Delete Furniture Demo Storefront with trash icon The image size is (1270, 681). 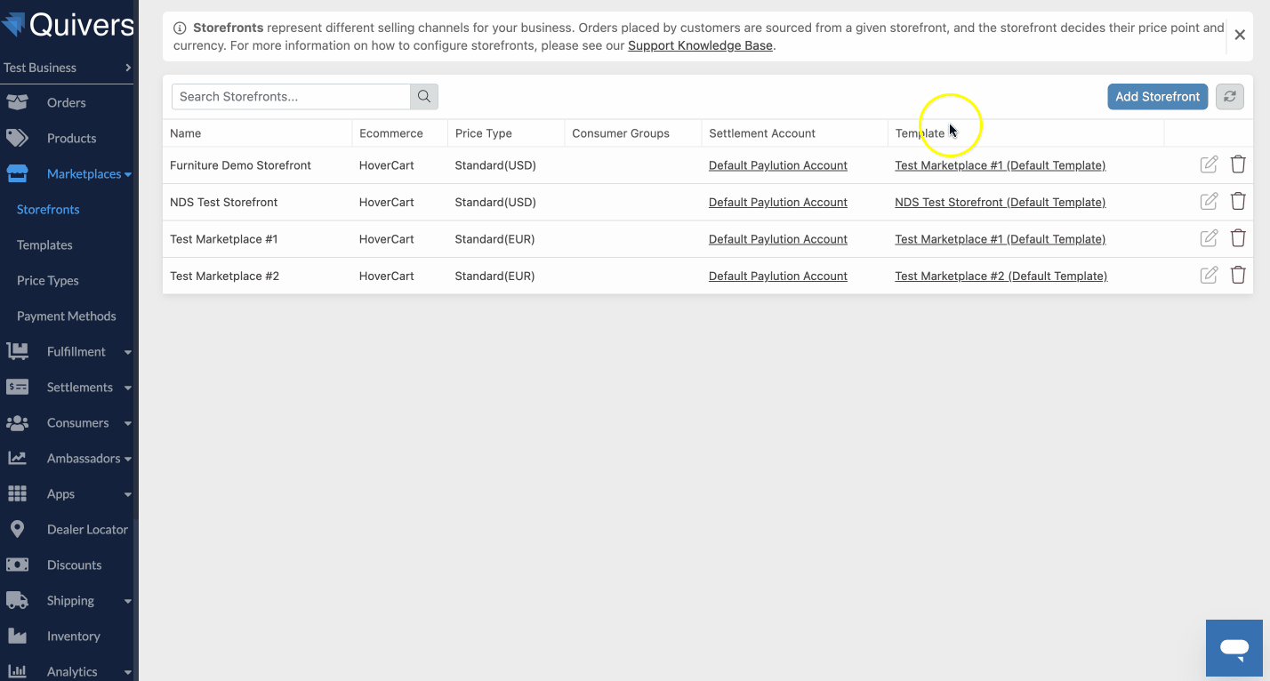tap(1238, 164)
